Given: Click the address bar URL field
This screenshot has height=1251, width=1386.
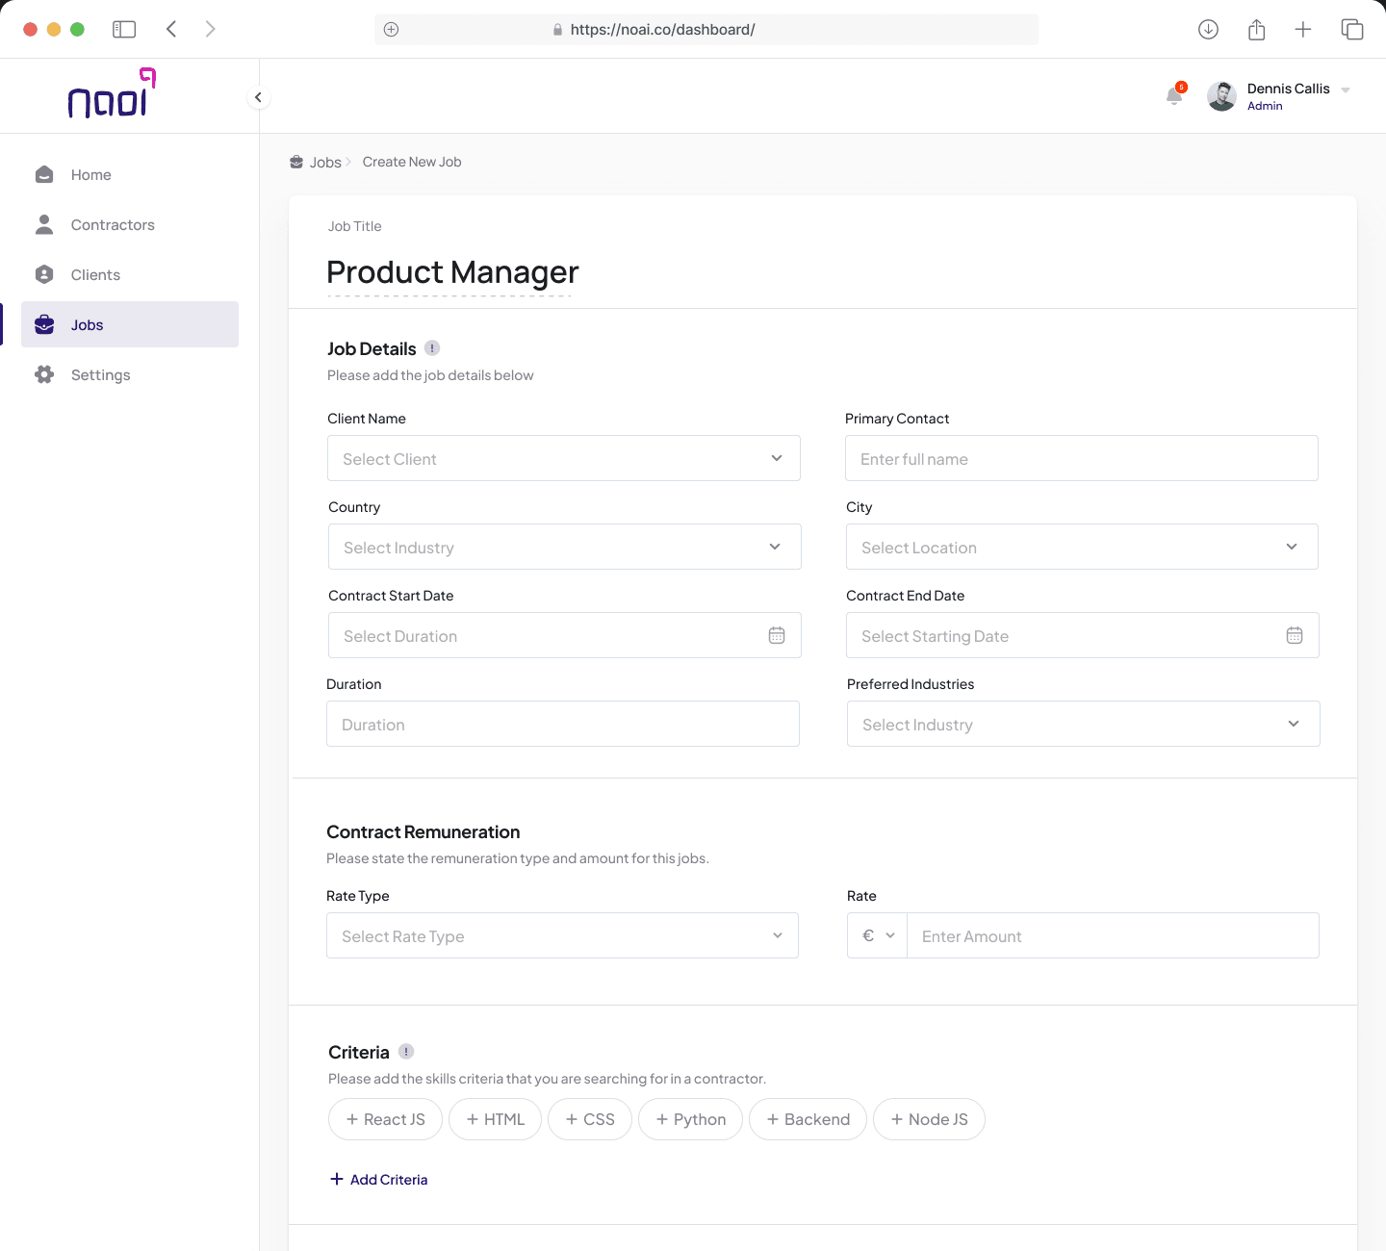Looking at the screenshot, I should click(706, 29).
